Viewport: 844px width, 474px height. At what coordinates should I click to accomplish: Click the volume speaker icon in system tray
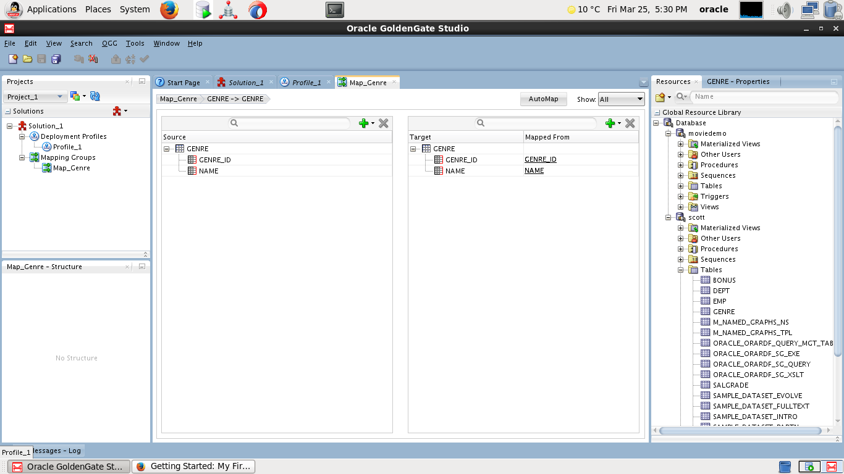click(x=785, y=9)
